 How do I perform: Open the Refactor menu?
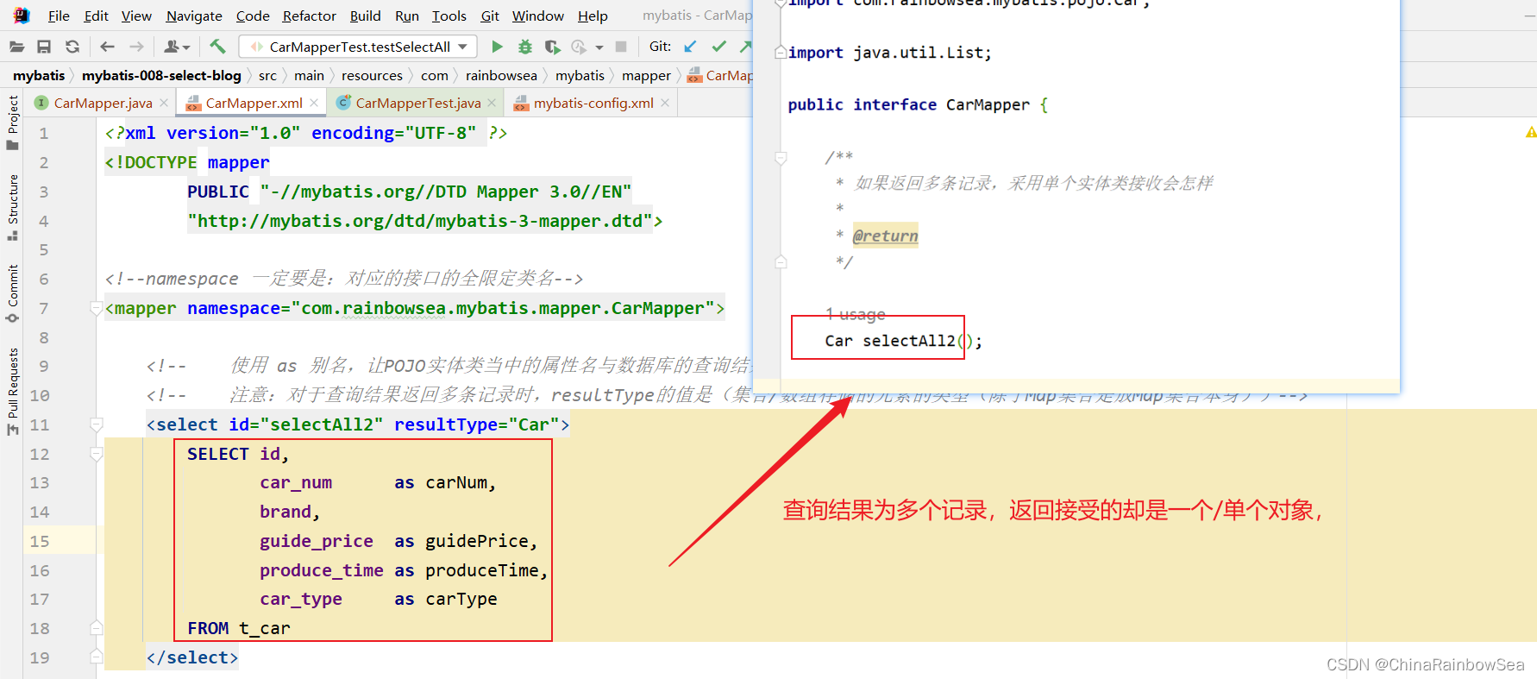309,16
